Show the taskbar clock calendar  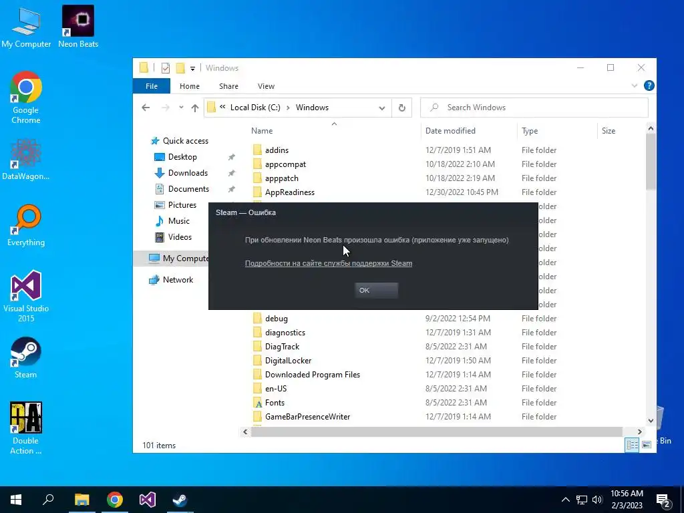tap(627, 500)
